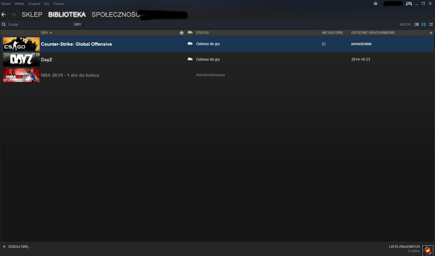Launch Big Picture mode controller icon

(x=409, y=4)
